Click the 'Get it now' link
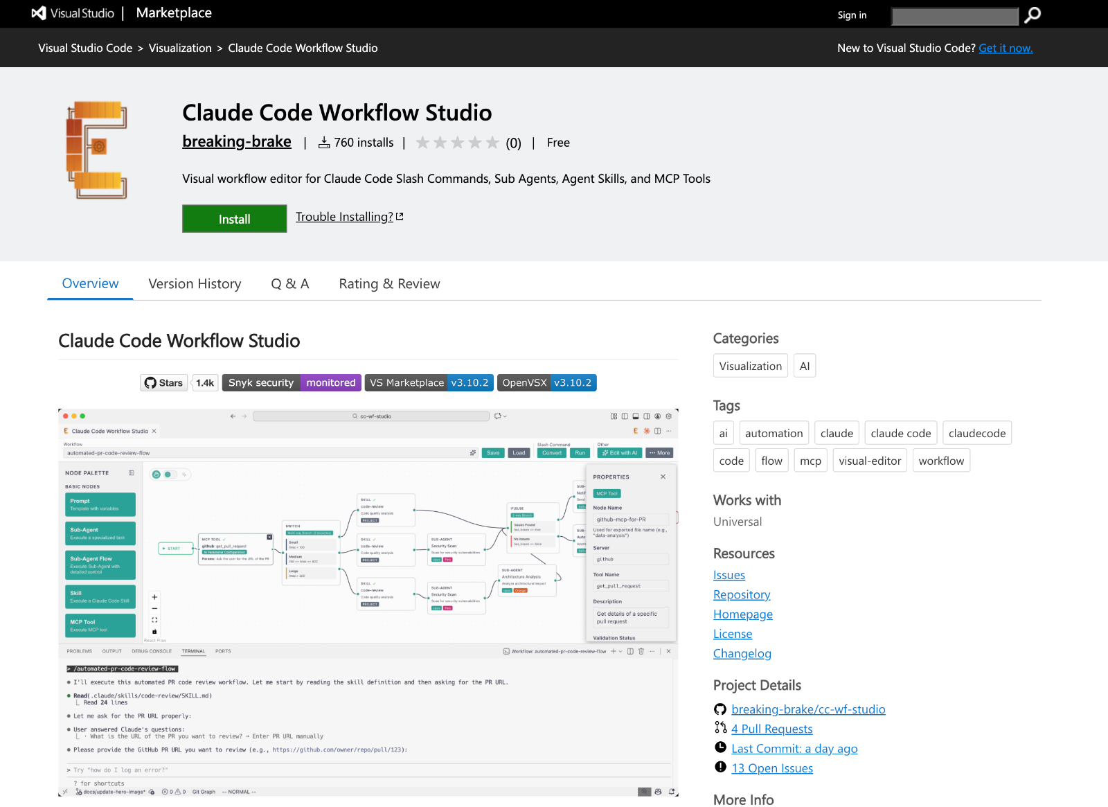 coord(1006,48)
